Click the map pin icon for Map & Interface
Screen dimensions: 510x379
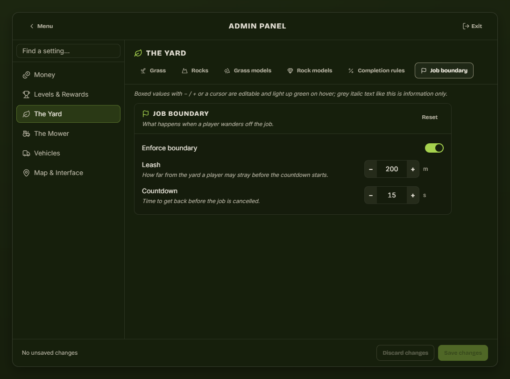pyautogui.click(x=26, y=173)
